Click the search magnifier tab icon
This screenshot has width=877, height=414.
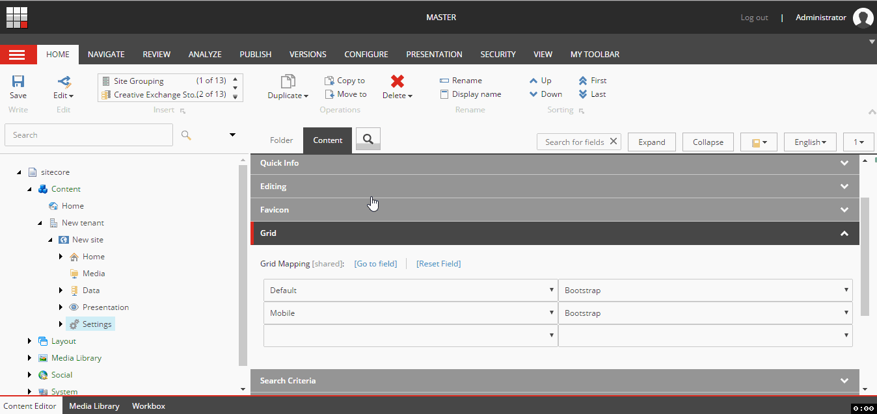[368, 139]
